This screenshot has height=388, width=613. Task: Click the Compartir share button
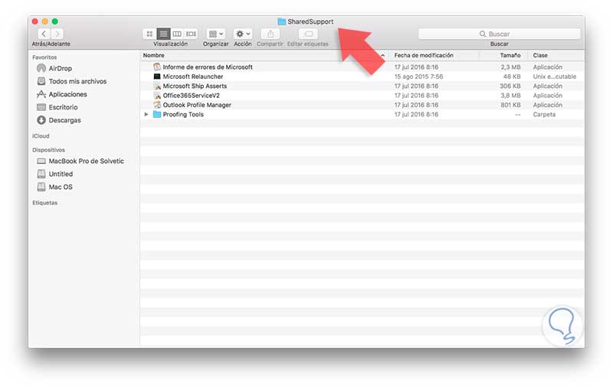pyautogui.click(x=270, y=34)
